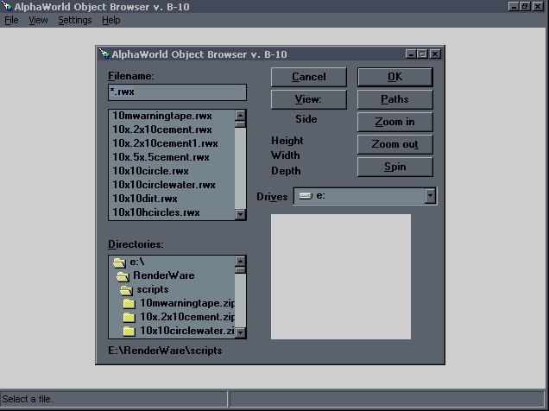Open the Drives dropdown arrow
Image resolution: width=549 pixels, height=411 pixels.
(x=430, y=196)
